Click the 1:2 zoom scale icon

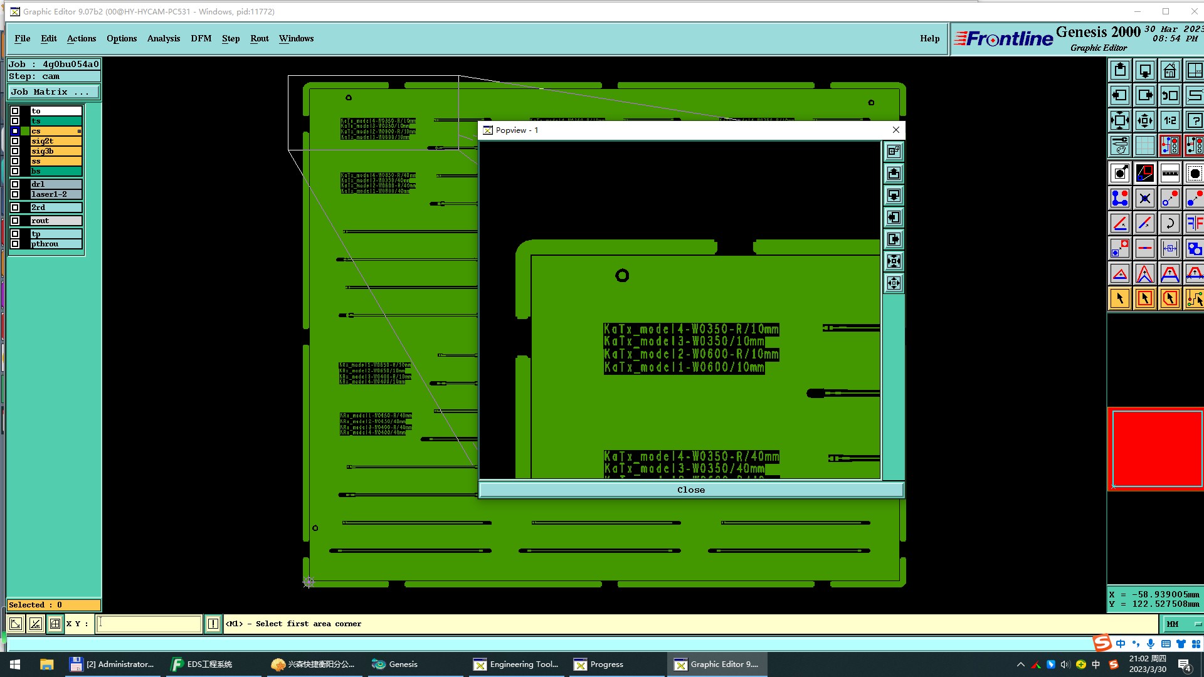tap(1170, 120)
